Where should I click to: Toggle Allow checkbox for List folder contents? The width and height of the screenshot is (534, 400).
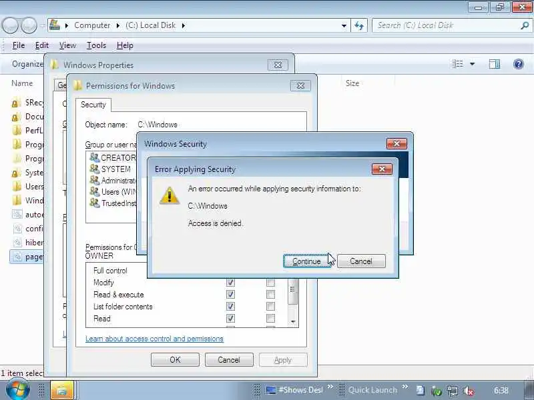click(230, 307)
